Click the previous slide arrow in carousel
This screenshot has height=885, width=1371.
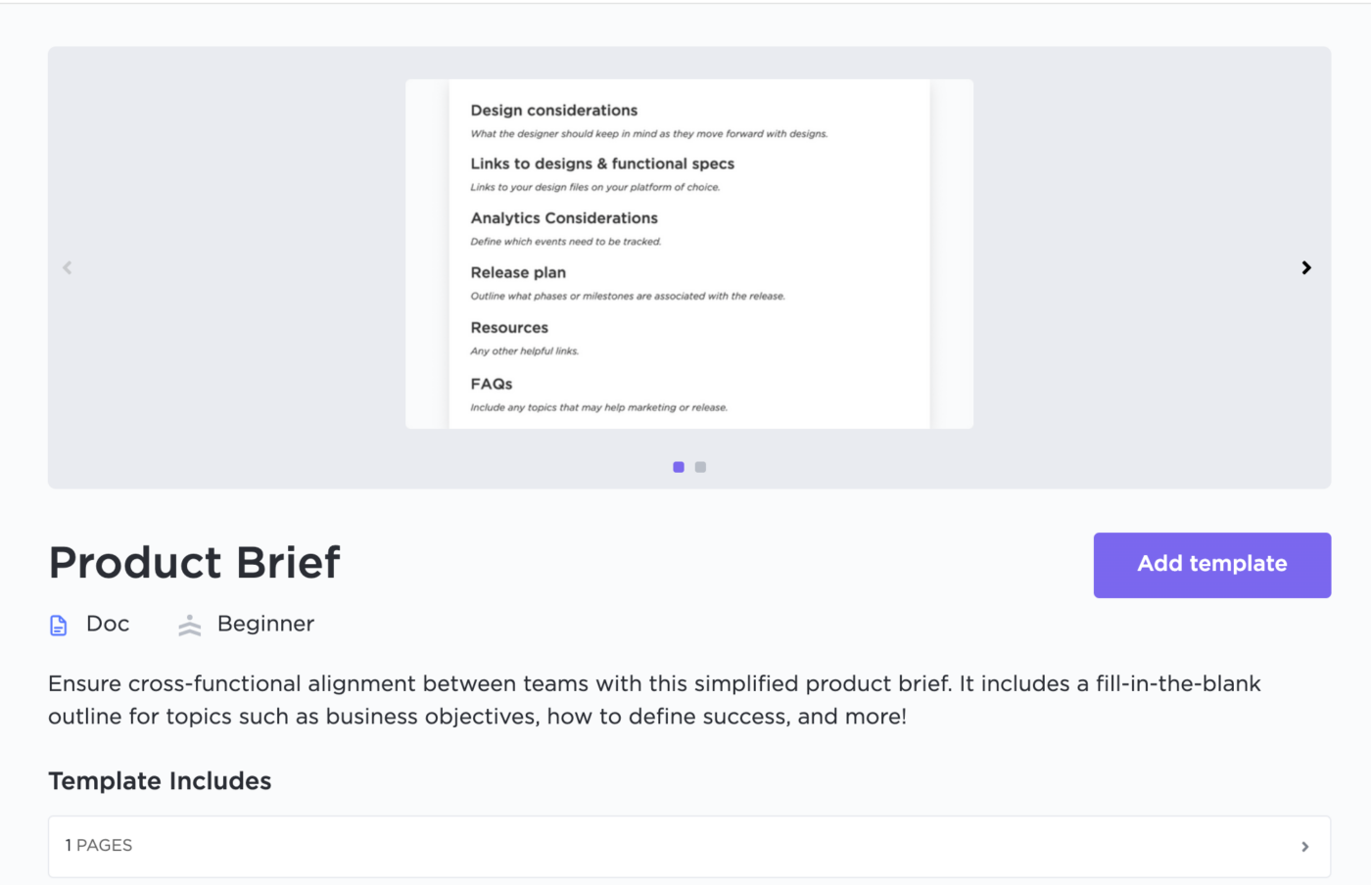[x=68, y=267]
